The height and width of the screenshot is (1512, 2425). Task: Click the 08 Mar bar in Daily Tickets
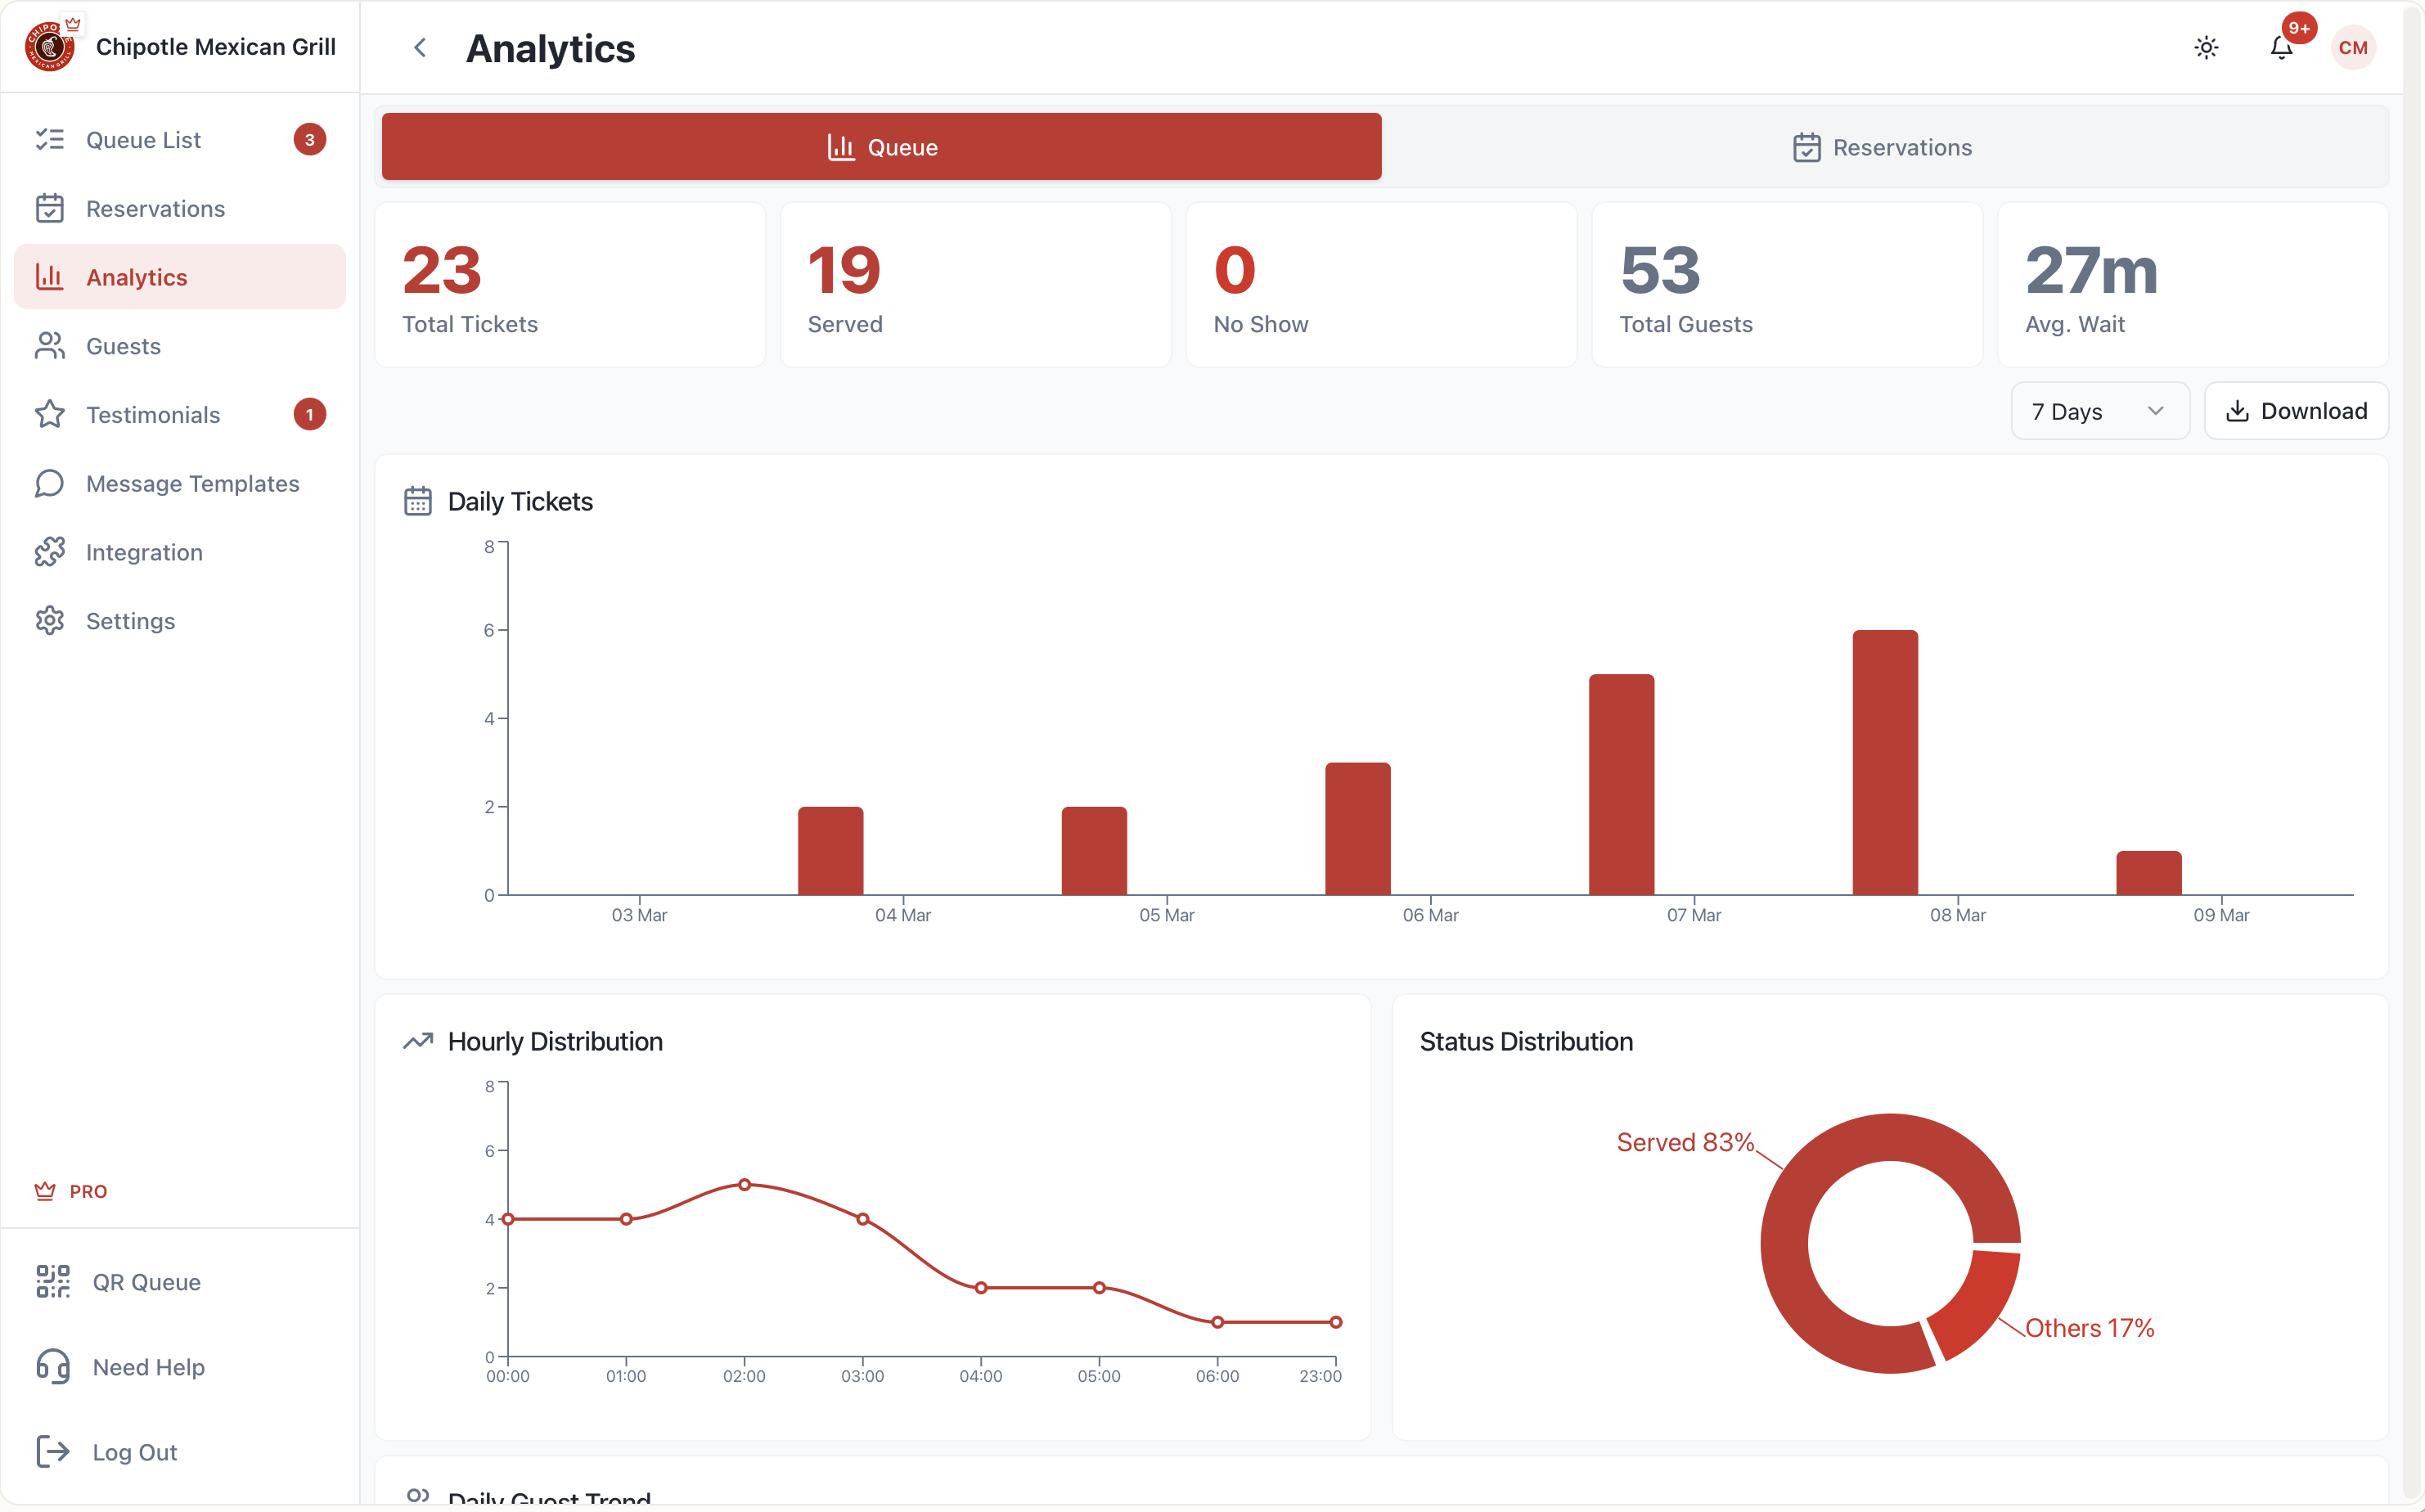point(1884,762)
